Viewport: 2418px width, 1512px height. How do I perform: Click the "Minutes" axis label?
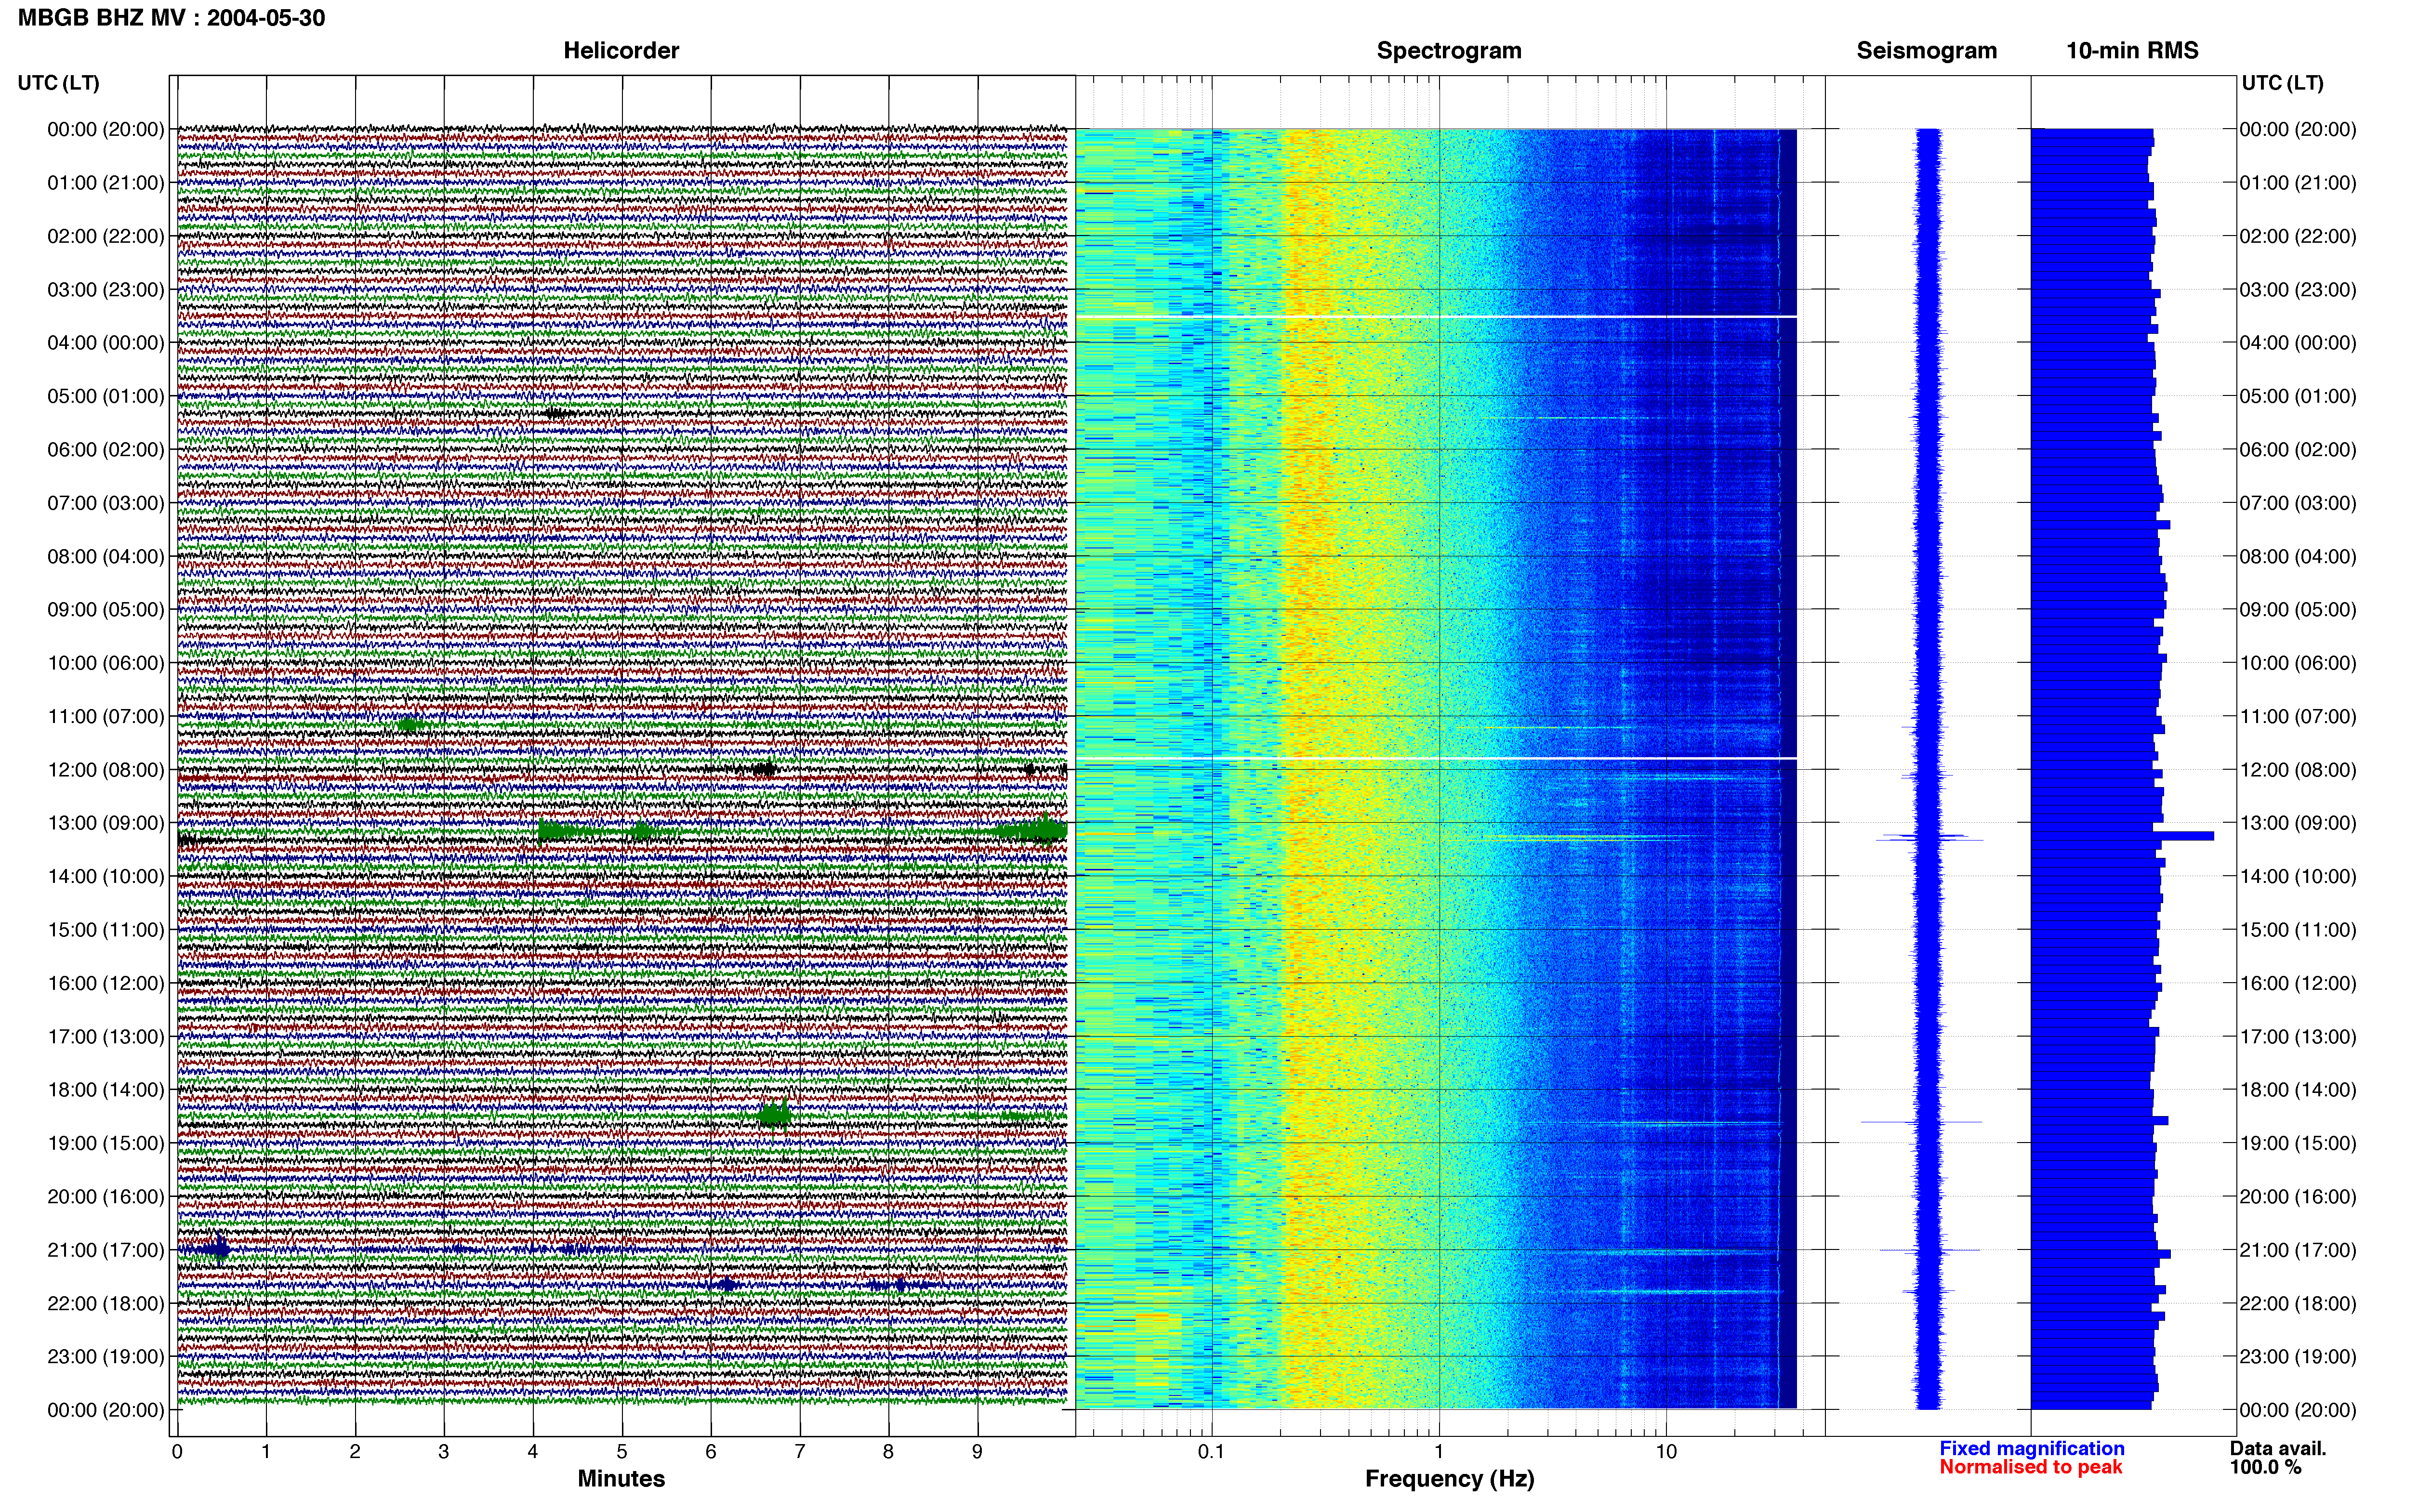(621, 1478)
